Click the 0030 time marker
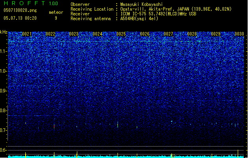Screen dimensions: 248x158 pyautogui.click(x=239, y=34)
